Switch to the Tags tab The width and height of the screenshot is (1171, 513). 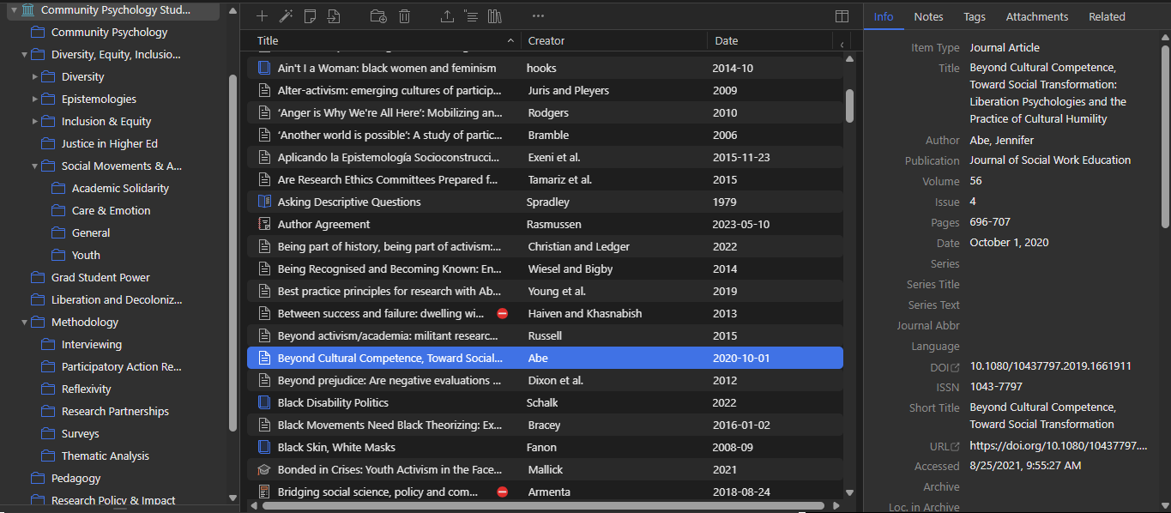(x=975, y=16)
